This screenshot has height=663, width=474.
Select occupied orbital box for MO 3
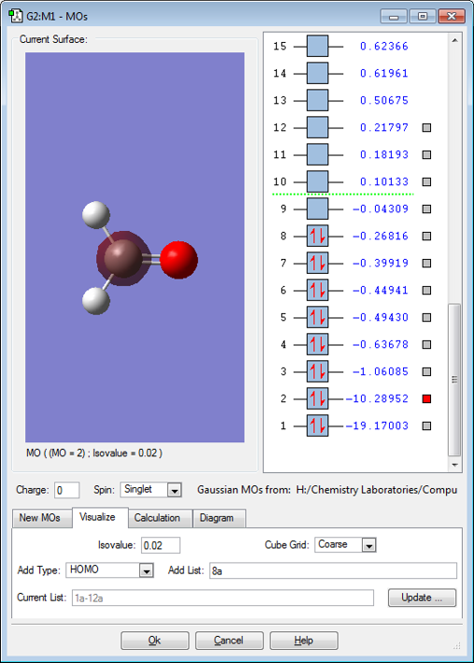[317, 371]
